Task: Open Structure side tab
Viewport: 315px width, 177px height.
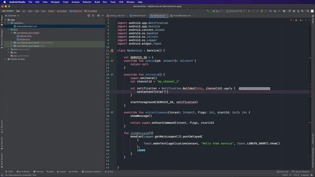Action: pos(2,127)
